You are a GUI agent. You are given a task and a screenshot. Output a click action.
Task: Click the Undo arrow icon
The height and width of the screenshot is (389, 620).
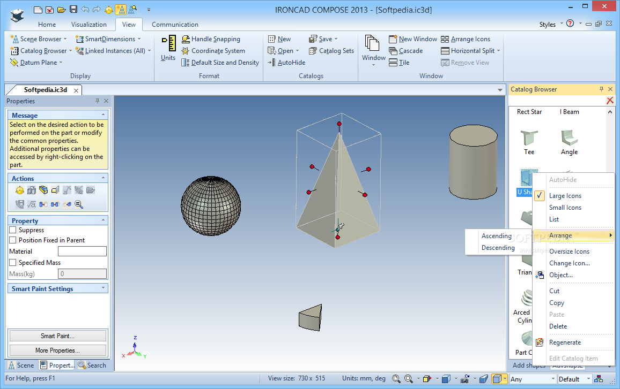click(x=85, y=10)
